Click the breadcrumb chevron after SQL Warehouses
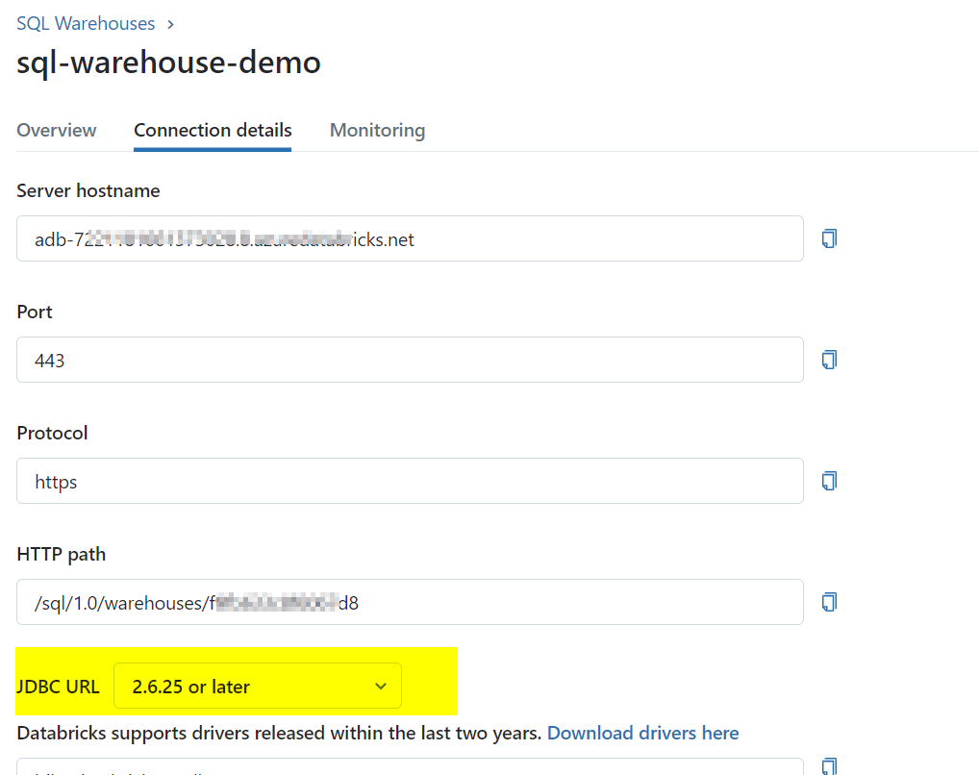979x775 pixels. pos(170,24)
